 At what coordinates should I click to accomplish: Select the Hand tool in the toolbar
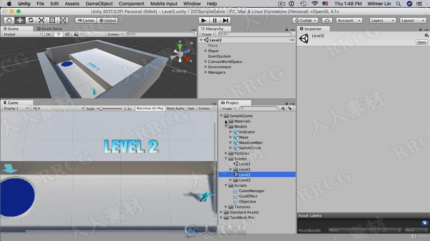pyautogui.click(x=9, y=20)
